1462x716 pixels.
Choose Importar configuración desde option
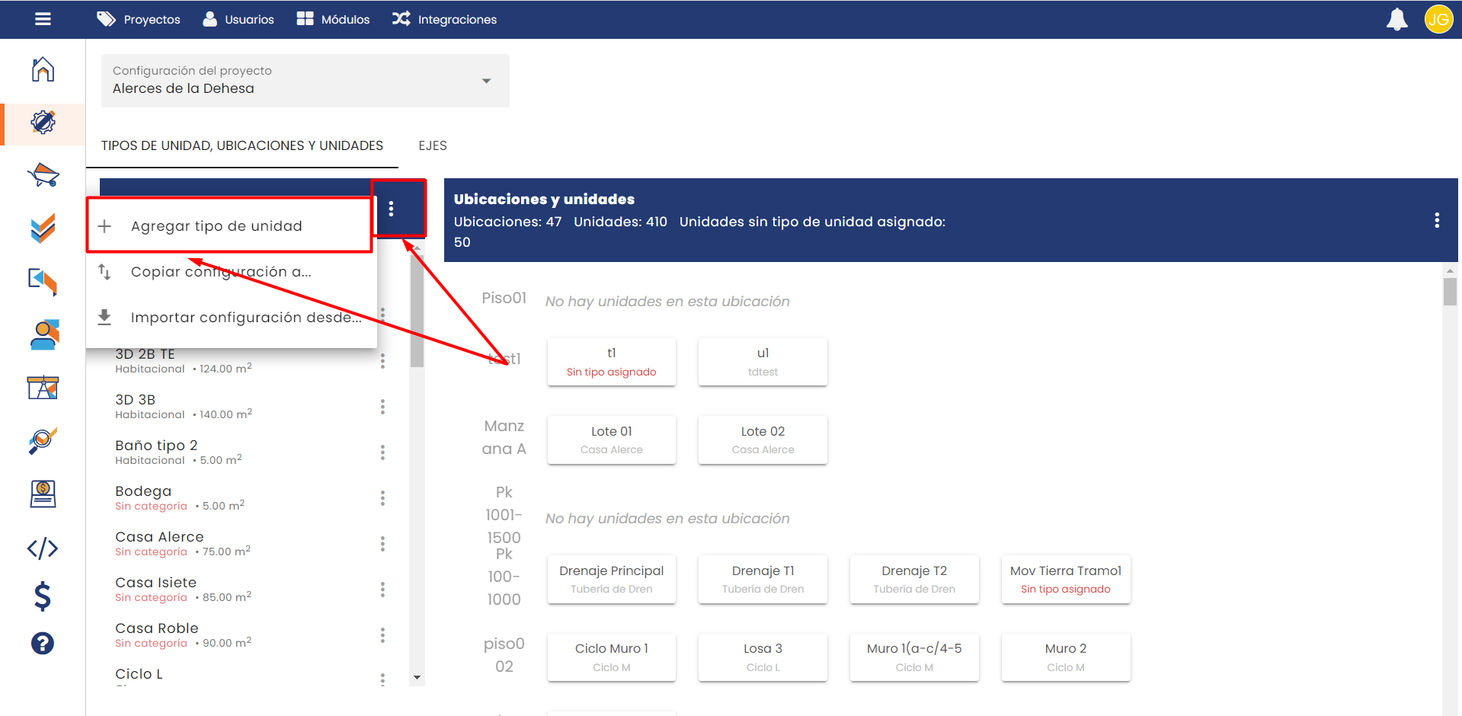point(245,318)
